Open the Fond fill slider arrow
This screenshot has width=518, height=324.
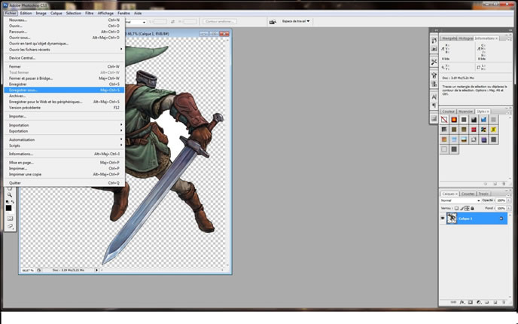(508, 208)
